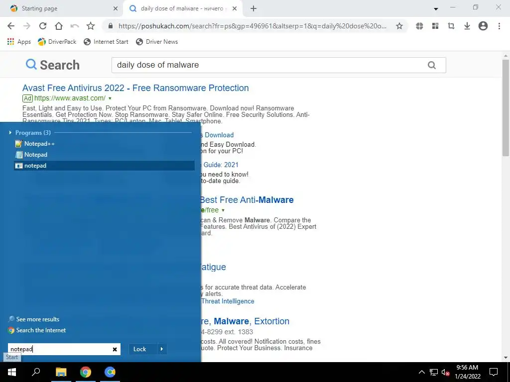Expand the arrow next to Lock
The height and width of the screenshot is (382, 510).
[x=162, y=349]
